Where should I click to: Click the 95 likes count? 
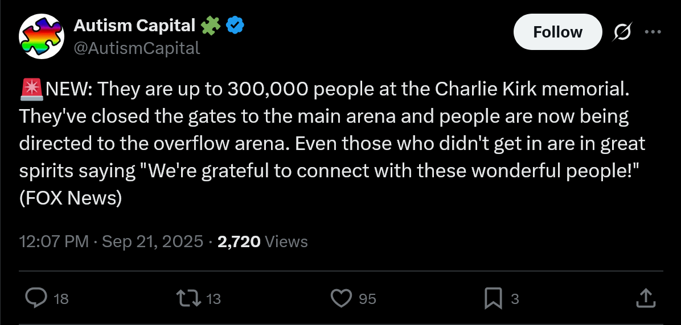(367, 299)
